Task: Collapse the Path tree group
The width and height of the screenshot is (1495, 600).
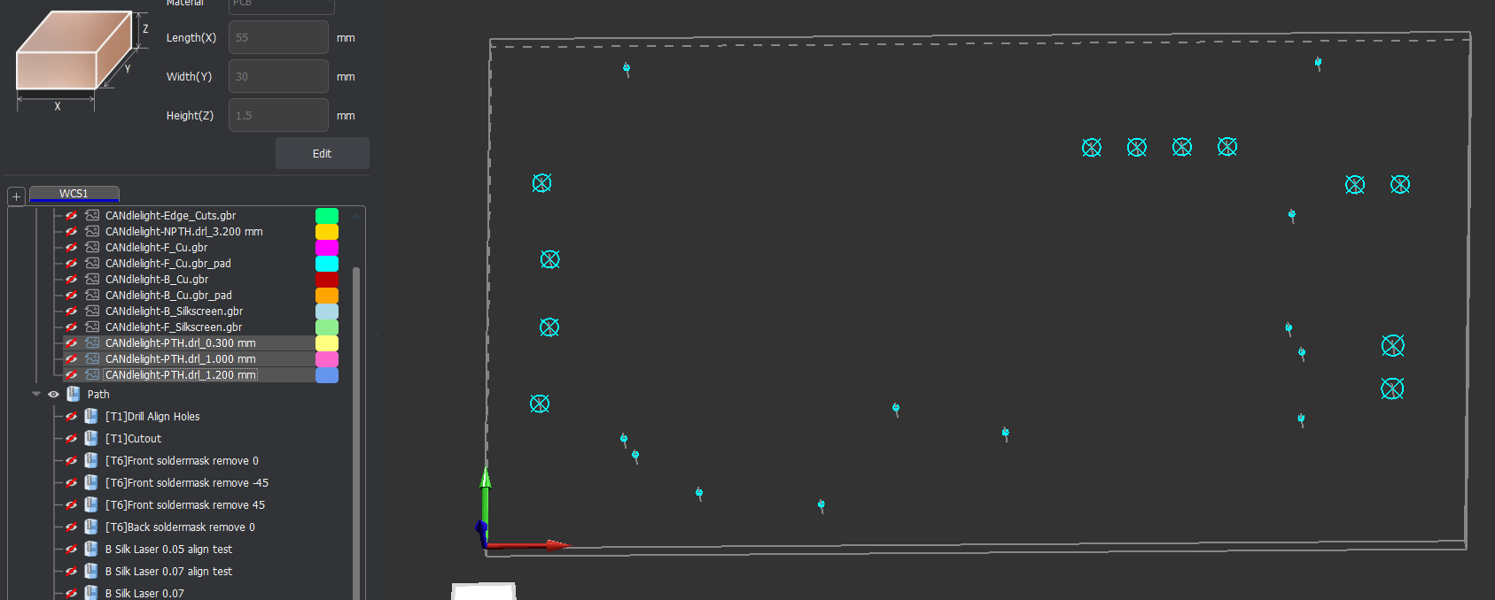Action: (x=36, y=394)
